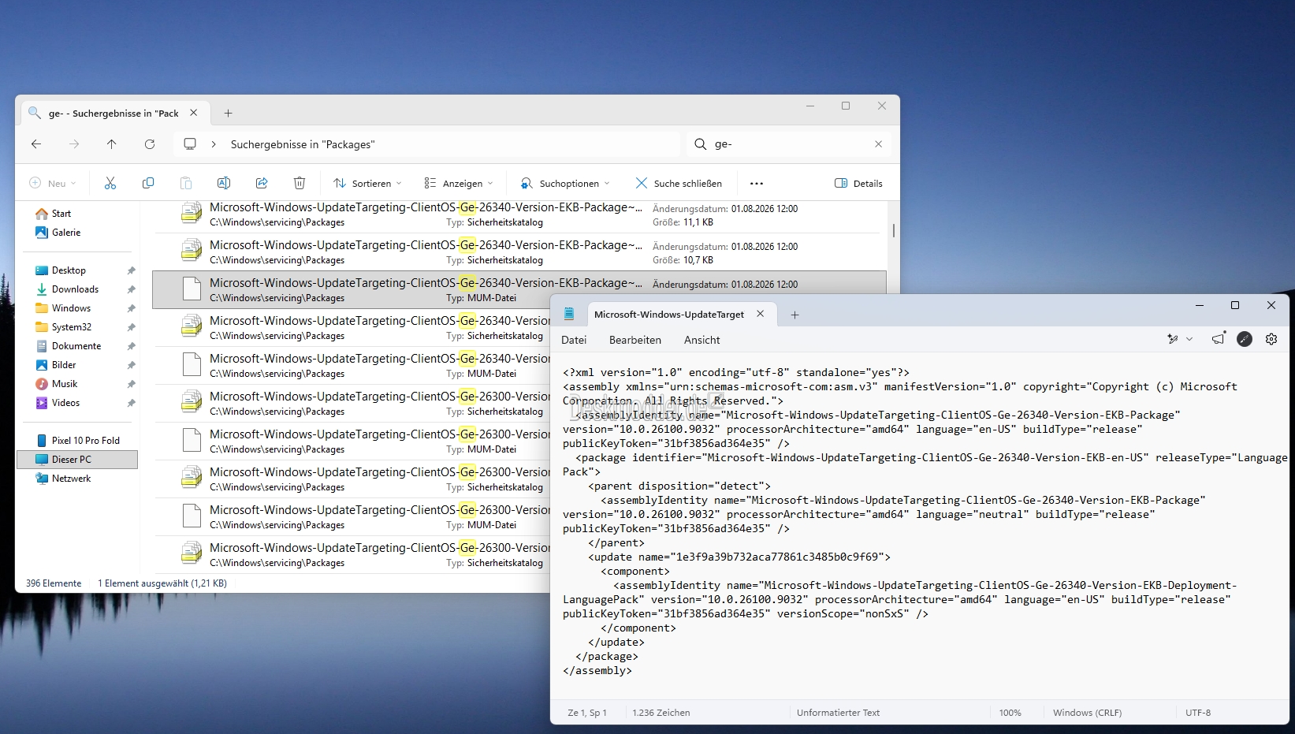Viewport: 1295px width, 734px height.
Task: Refresh the Explorer search results
Action: 150,144
